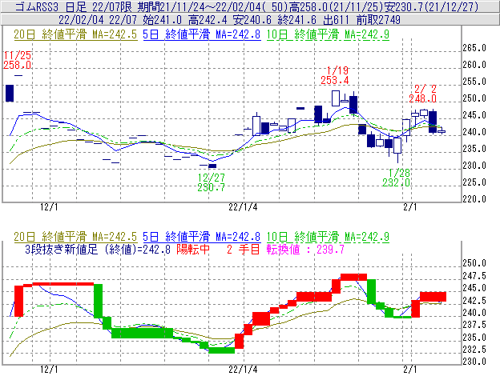Screen dimensions: 500x380
Task: Click the 220.0 price axis label on upper chart
Action: point(474,199)
